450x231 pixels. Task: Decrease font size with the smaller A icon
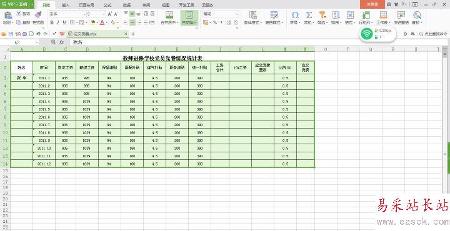tap(116, 14)
